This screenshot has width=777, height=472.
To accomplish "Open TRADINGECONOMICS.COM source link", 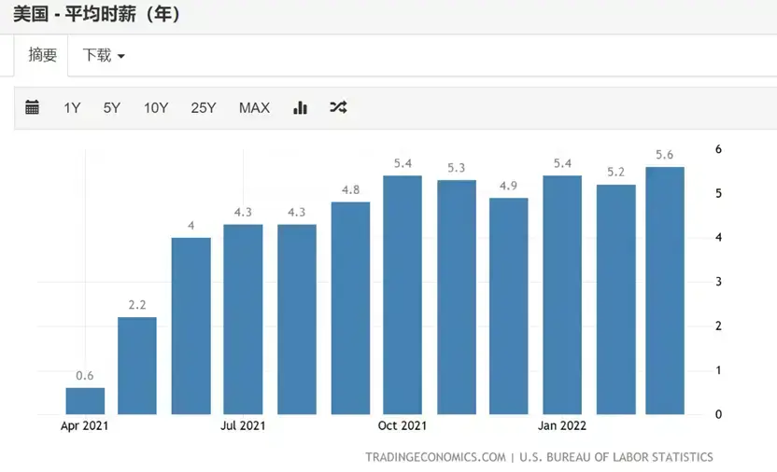I will pyautogui.click(x=435, y=457).
